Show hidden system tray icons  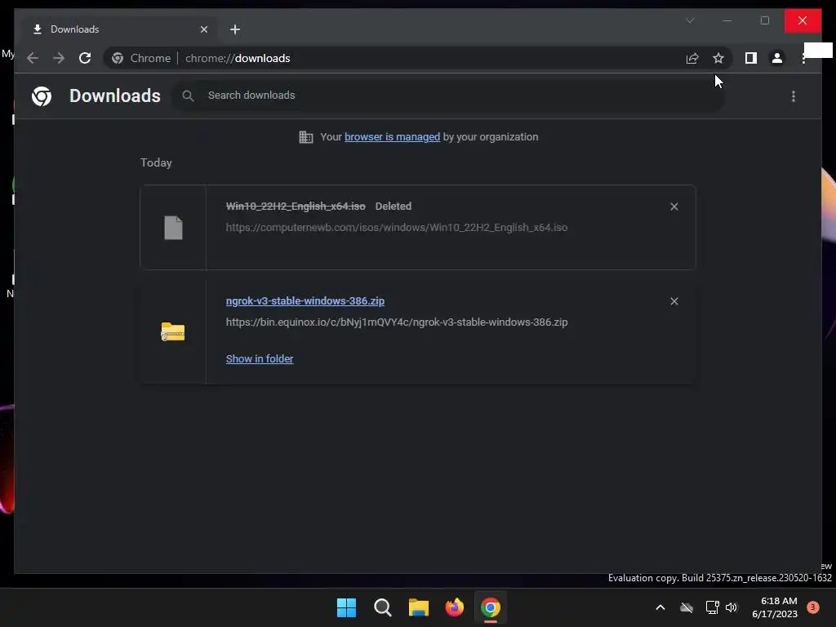click(660, 607)
